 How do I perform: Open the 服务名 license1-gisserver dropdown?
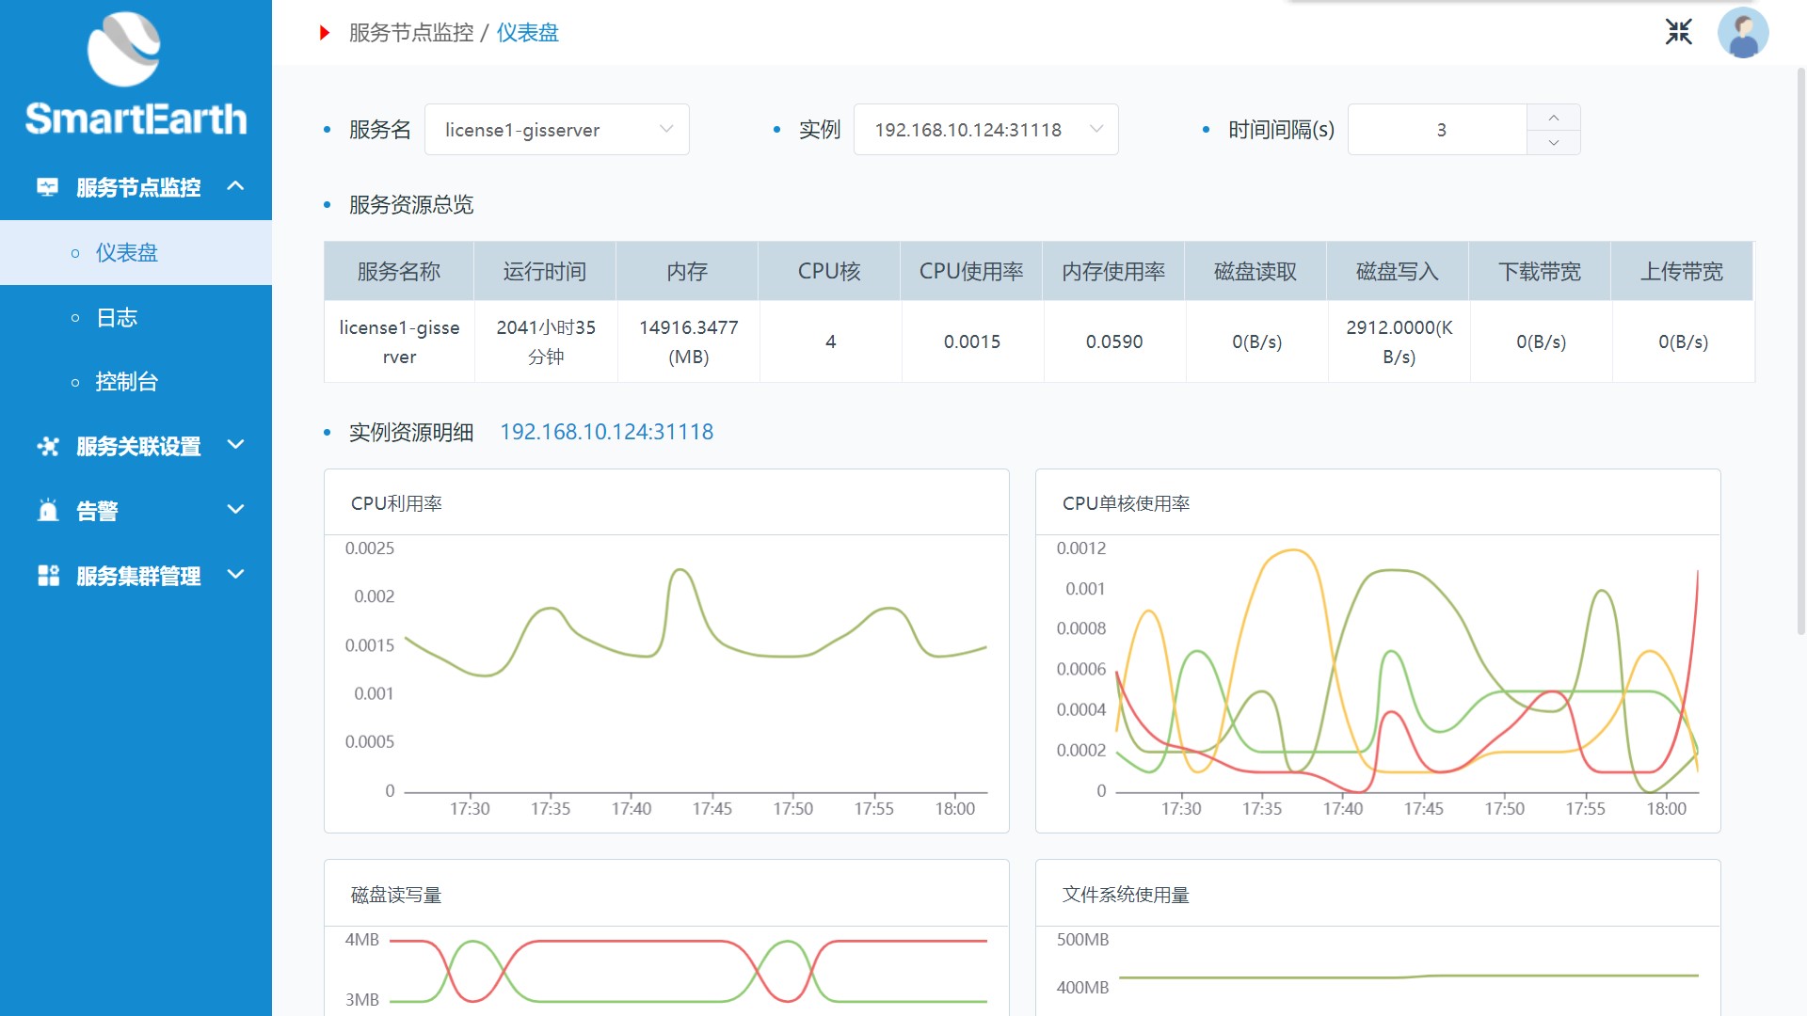point(557,130)
